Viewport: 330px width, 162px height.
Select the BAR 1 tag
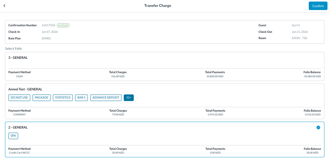tap(81, 98)
